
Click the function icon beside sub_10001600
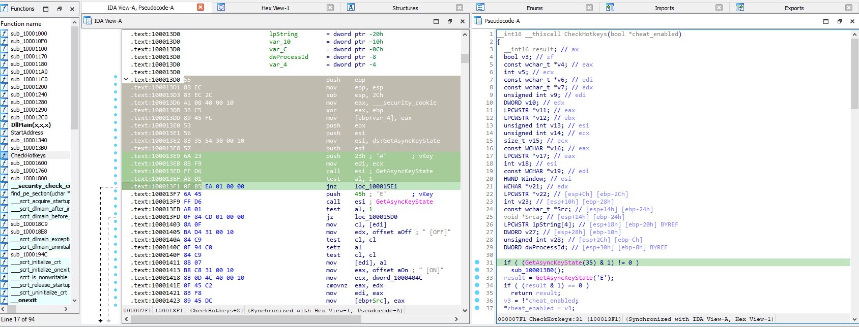pyautogui.click(x=5, y=163)
